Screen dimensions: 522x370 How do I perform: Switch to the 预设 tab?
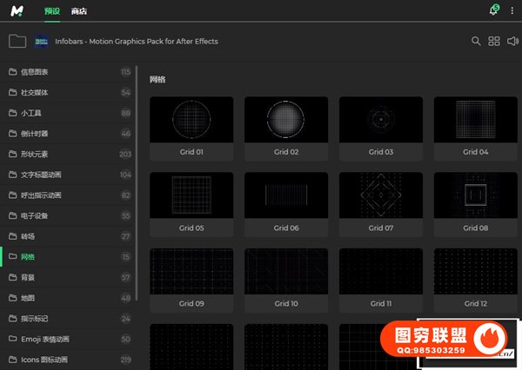[x=52, y=11]
